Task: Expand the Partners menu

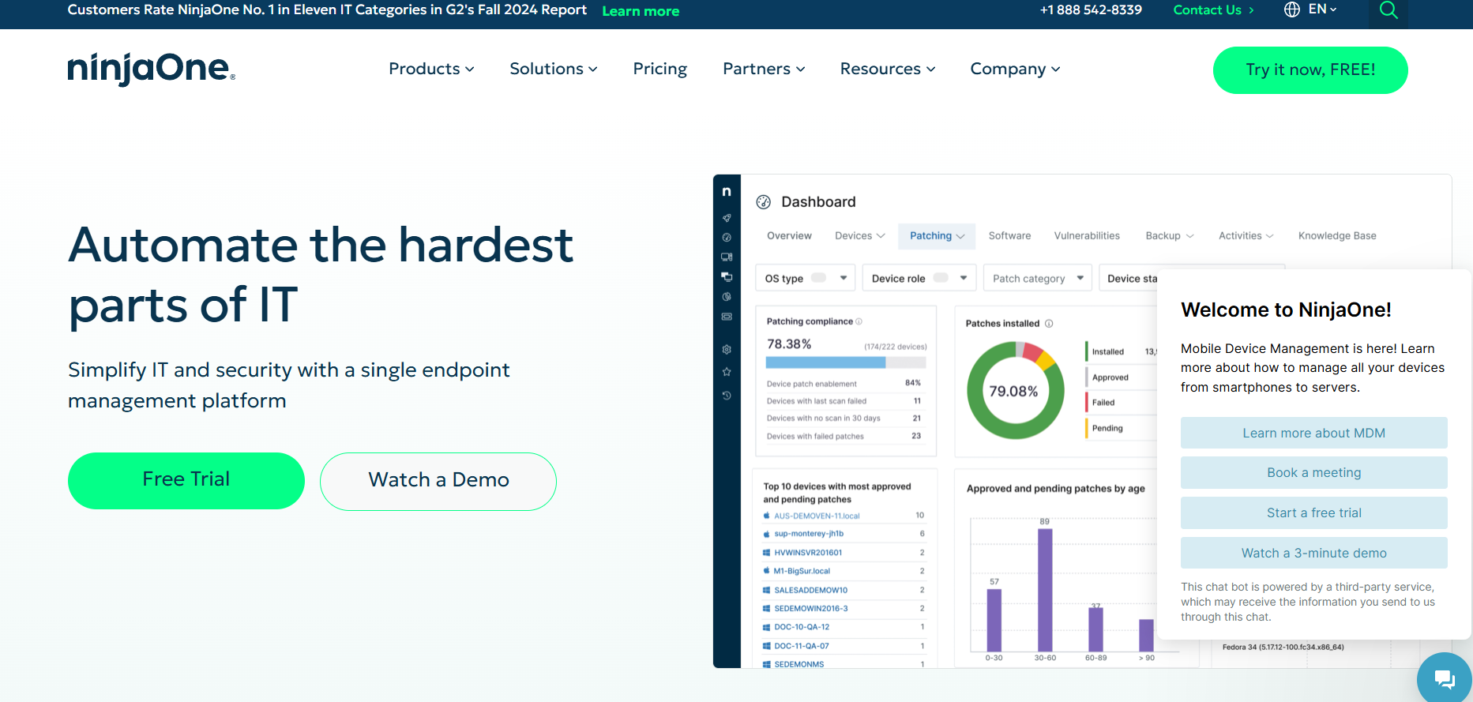Action: point(764,69)
